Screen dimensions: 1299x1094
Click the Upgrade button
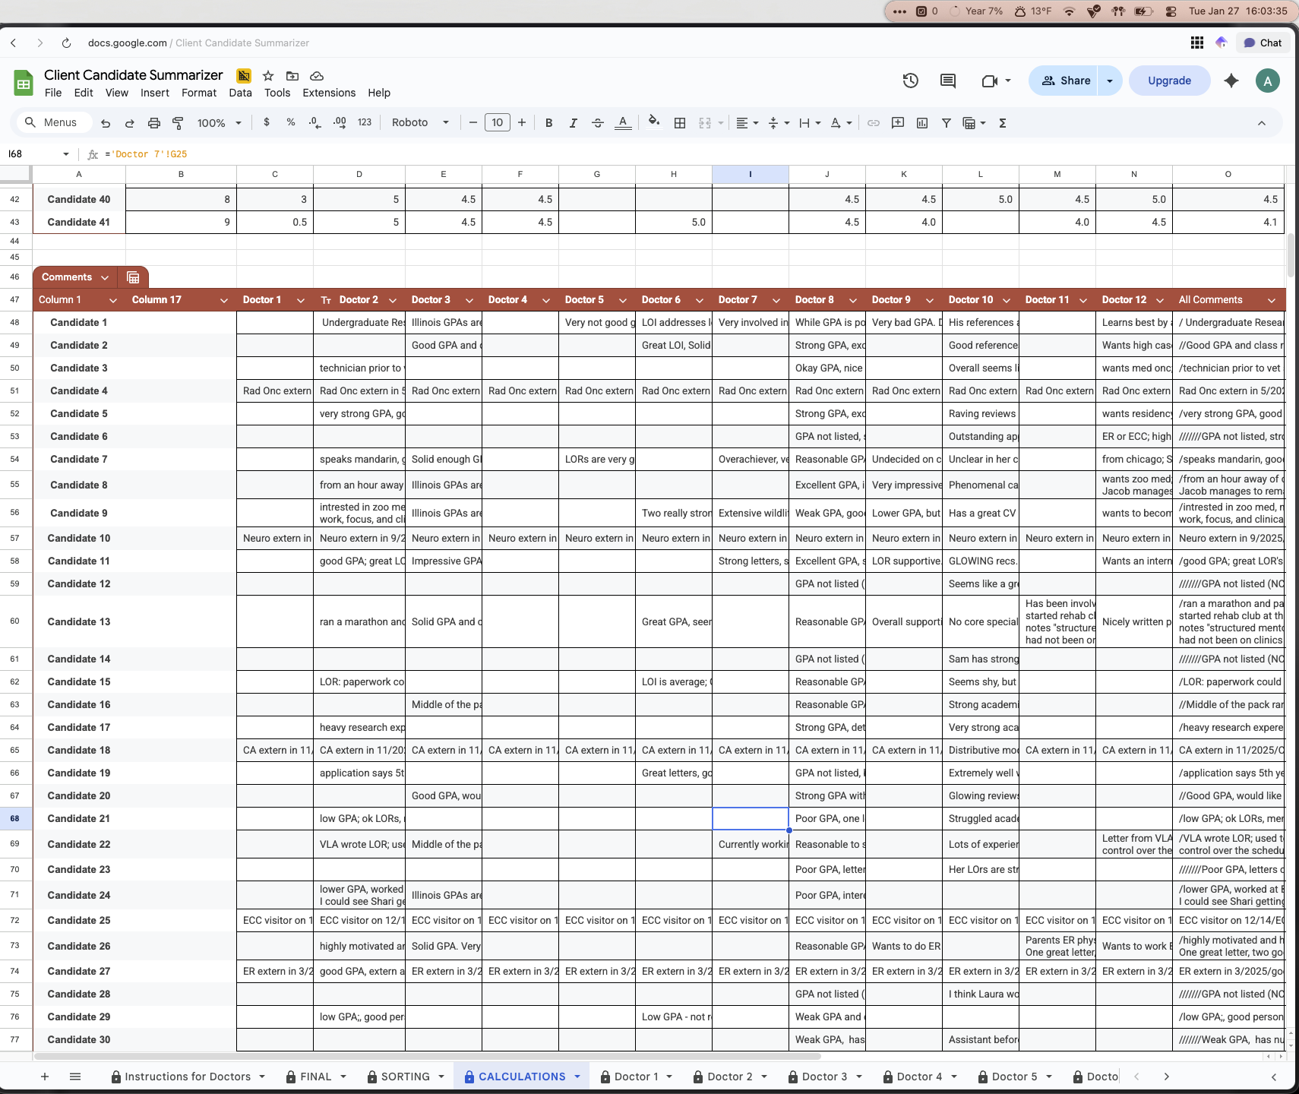tap(1168, 81)
